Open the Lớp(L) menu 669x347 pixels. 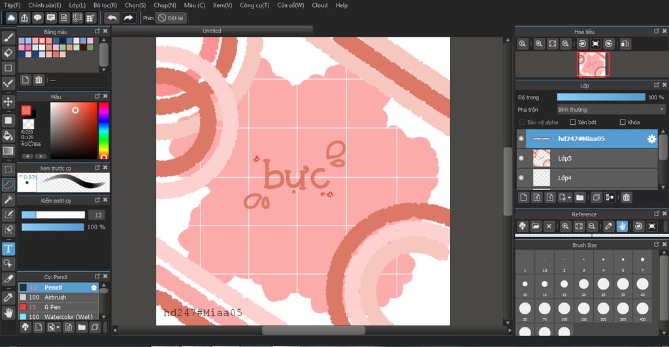pos(77,5)
